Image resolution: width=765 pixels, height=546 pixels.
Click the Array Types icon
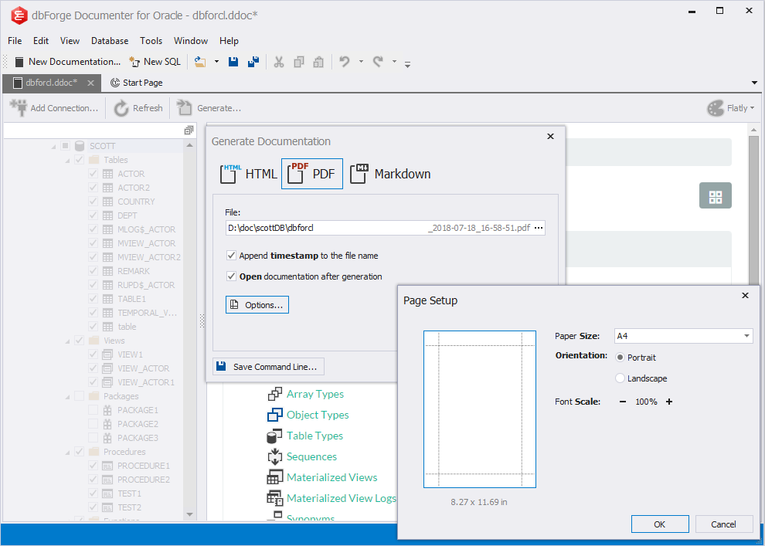[274, 394]
